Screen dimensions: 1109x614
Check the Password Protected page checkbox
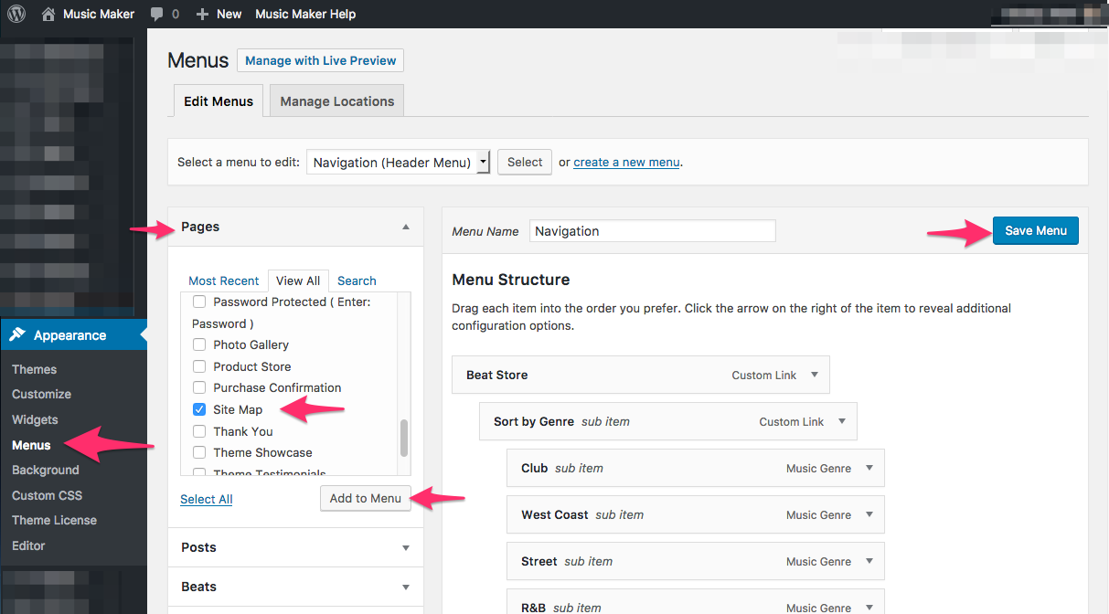pos(198,302)
